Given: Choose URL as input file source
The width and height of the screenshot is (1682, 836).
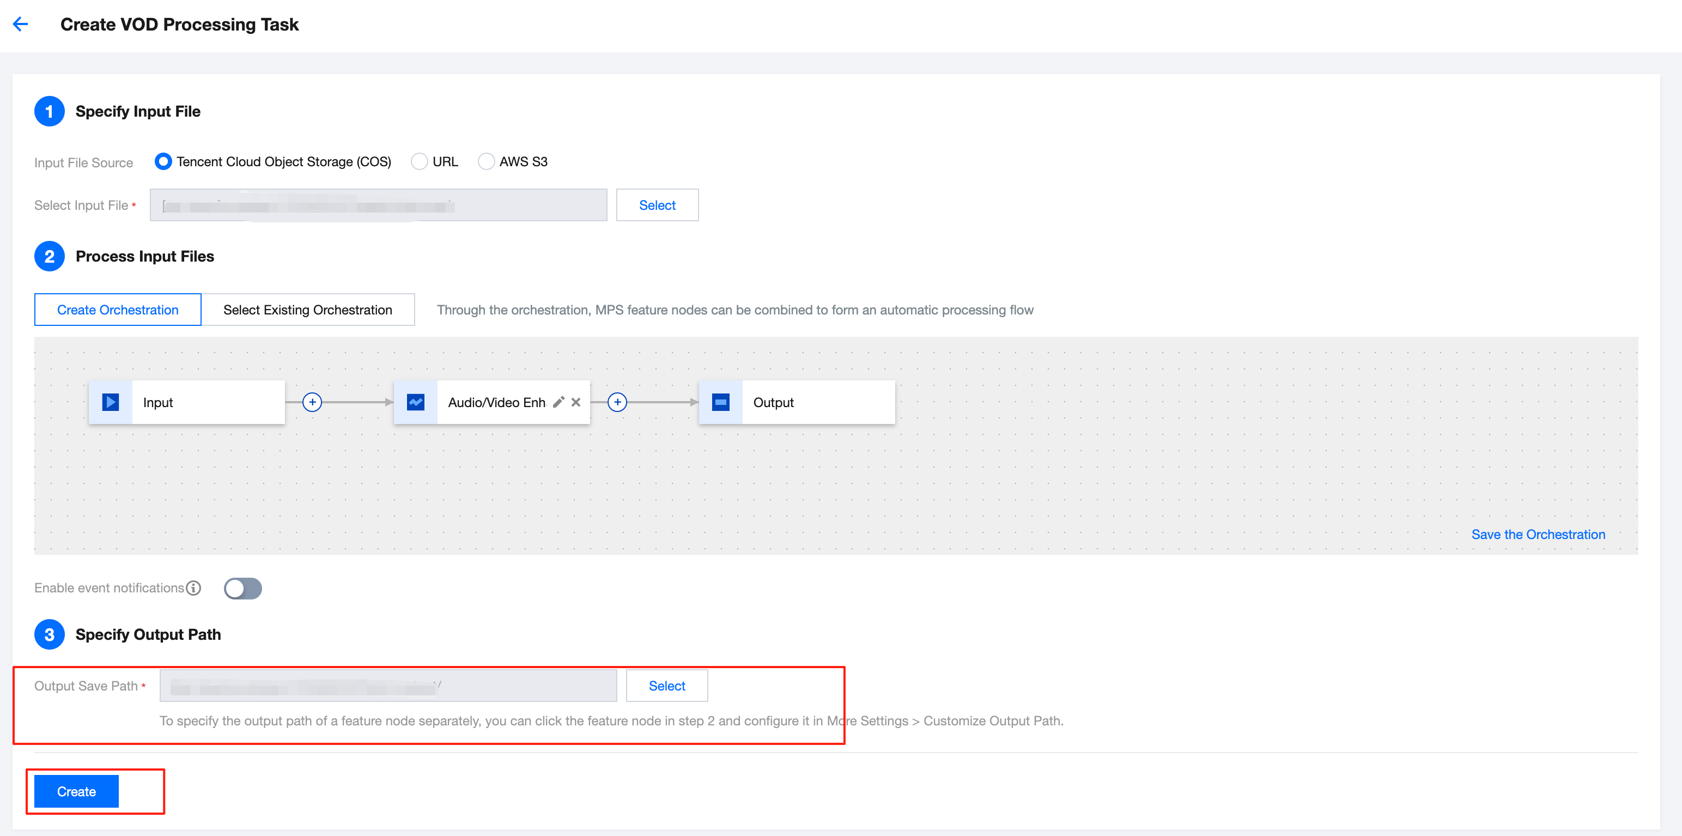Looking at the screenshot, I should (419, 161).
